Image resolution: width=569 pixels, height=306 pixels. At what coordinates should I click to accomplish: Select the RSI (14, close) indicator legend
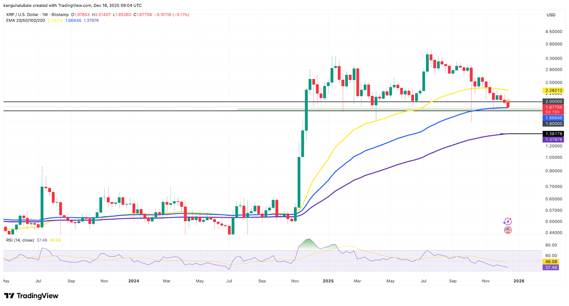[20, 240]
